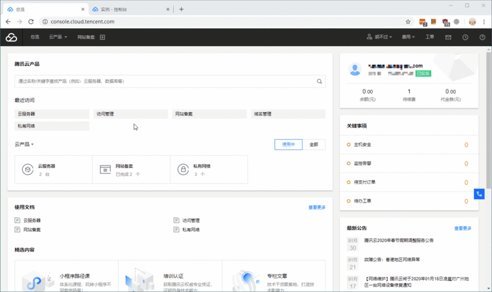Open the help question mark icon
Screen dimensions: 492x292
(482, 37)
